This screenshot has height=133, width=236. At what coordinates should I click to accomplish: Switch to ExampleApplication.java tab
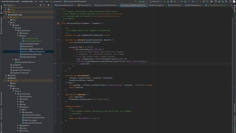pyautogui.click(x=216, y=5)
